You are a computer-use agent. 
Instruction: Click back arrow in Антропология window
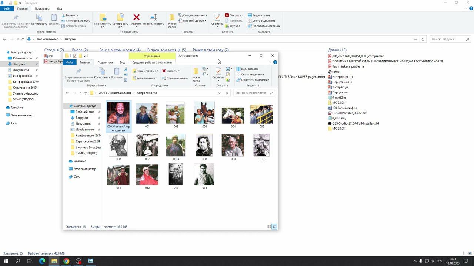point(67,93)
